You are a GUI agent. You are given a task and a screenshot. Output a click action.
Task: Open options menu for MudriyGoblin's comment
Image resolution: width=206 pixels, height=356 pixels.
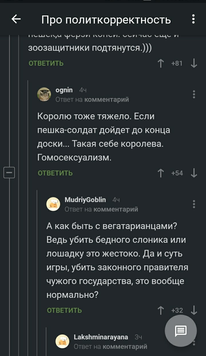tap(194, 204)
